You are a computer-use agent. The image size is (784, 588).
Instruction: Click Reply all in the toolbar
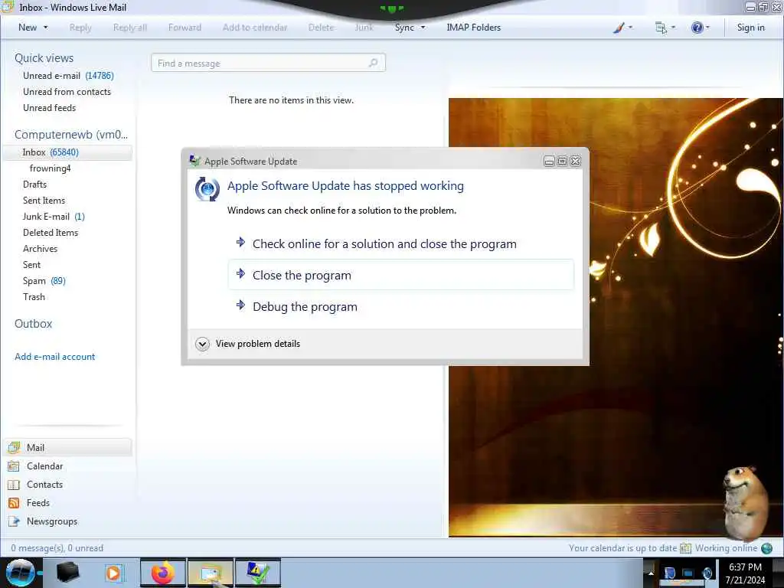pos(130,28)
